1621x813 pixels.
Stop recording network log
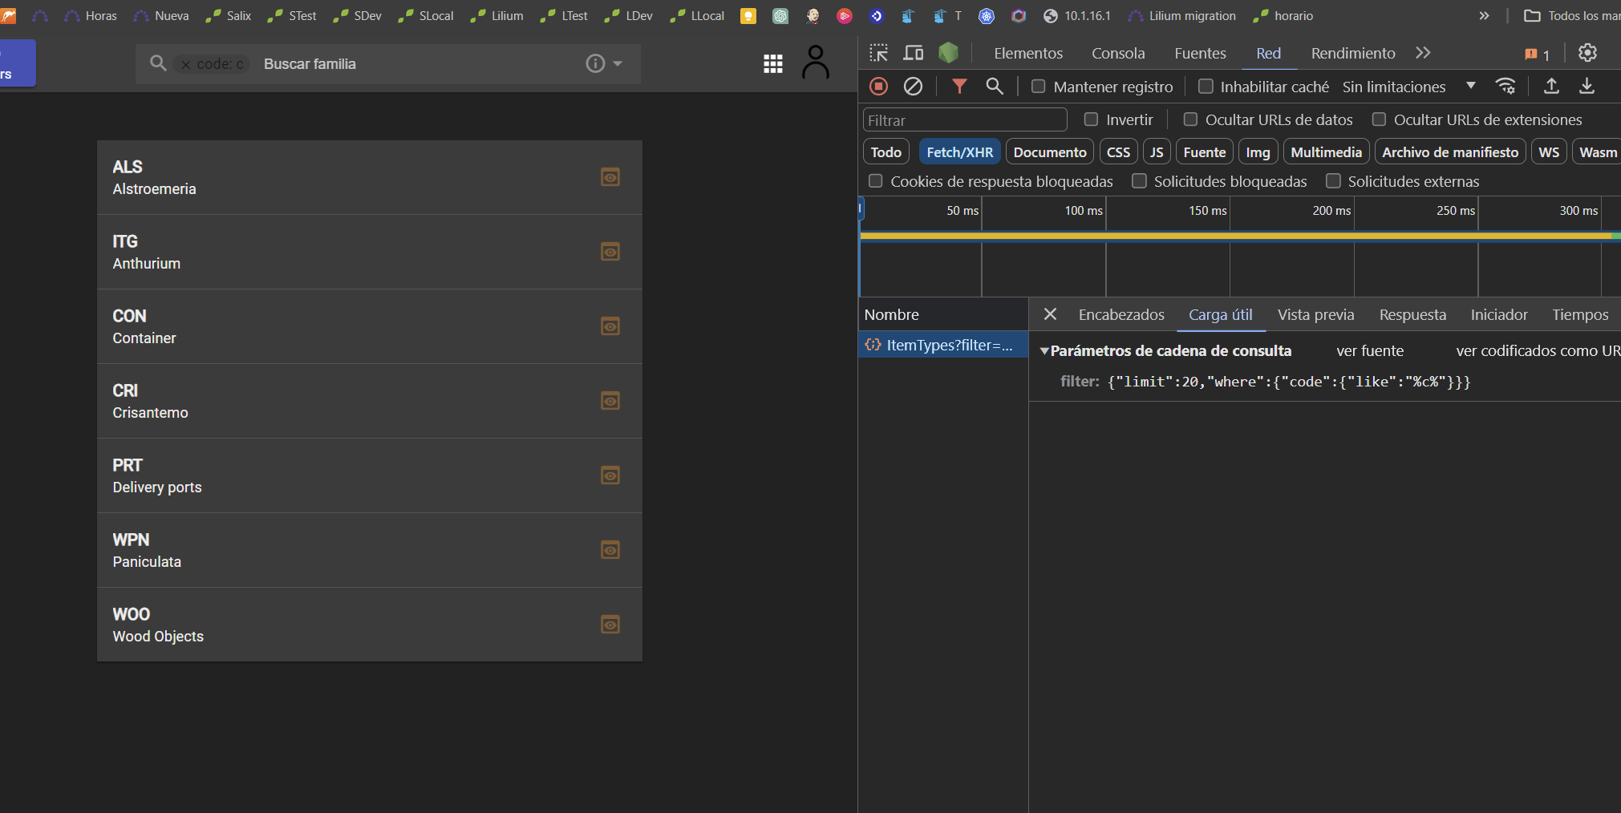[879, 86]
